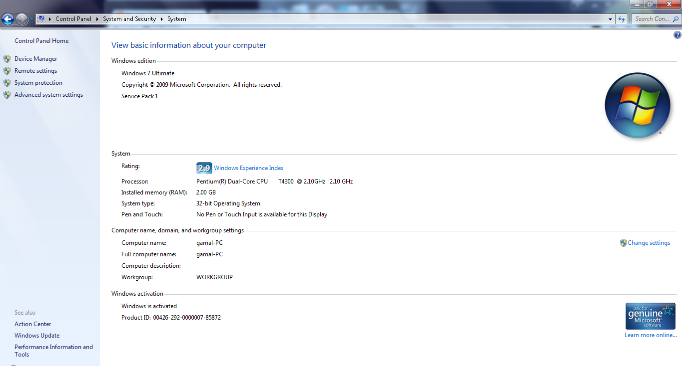Click the Forward navigation arrow

point(22,19)
